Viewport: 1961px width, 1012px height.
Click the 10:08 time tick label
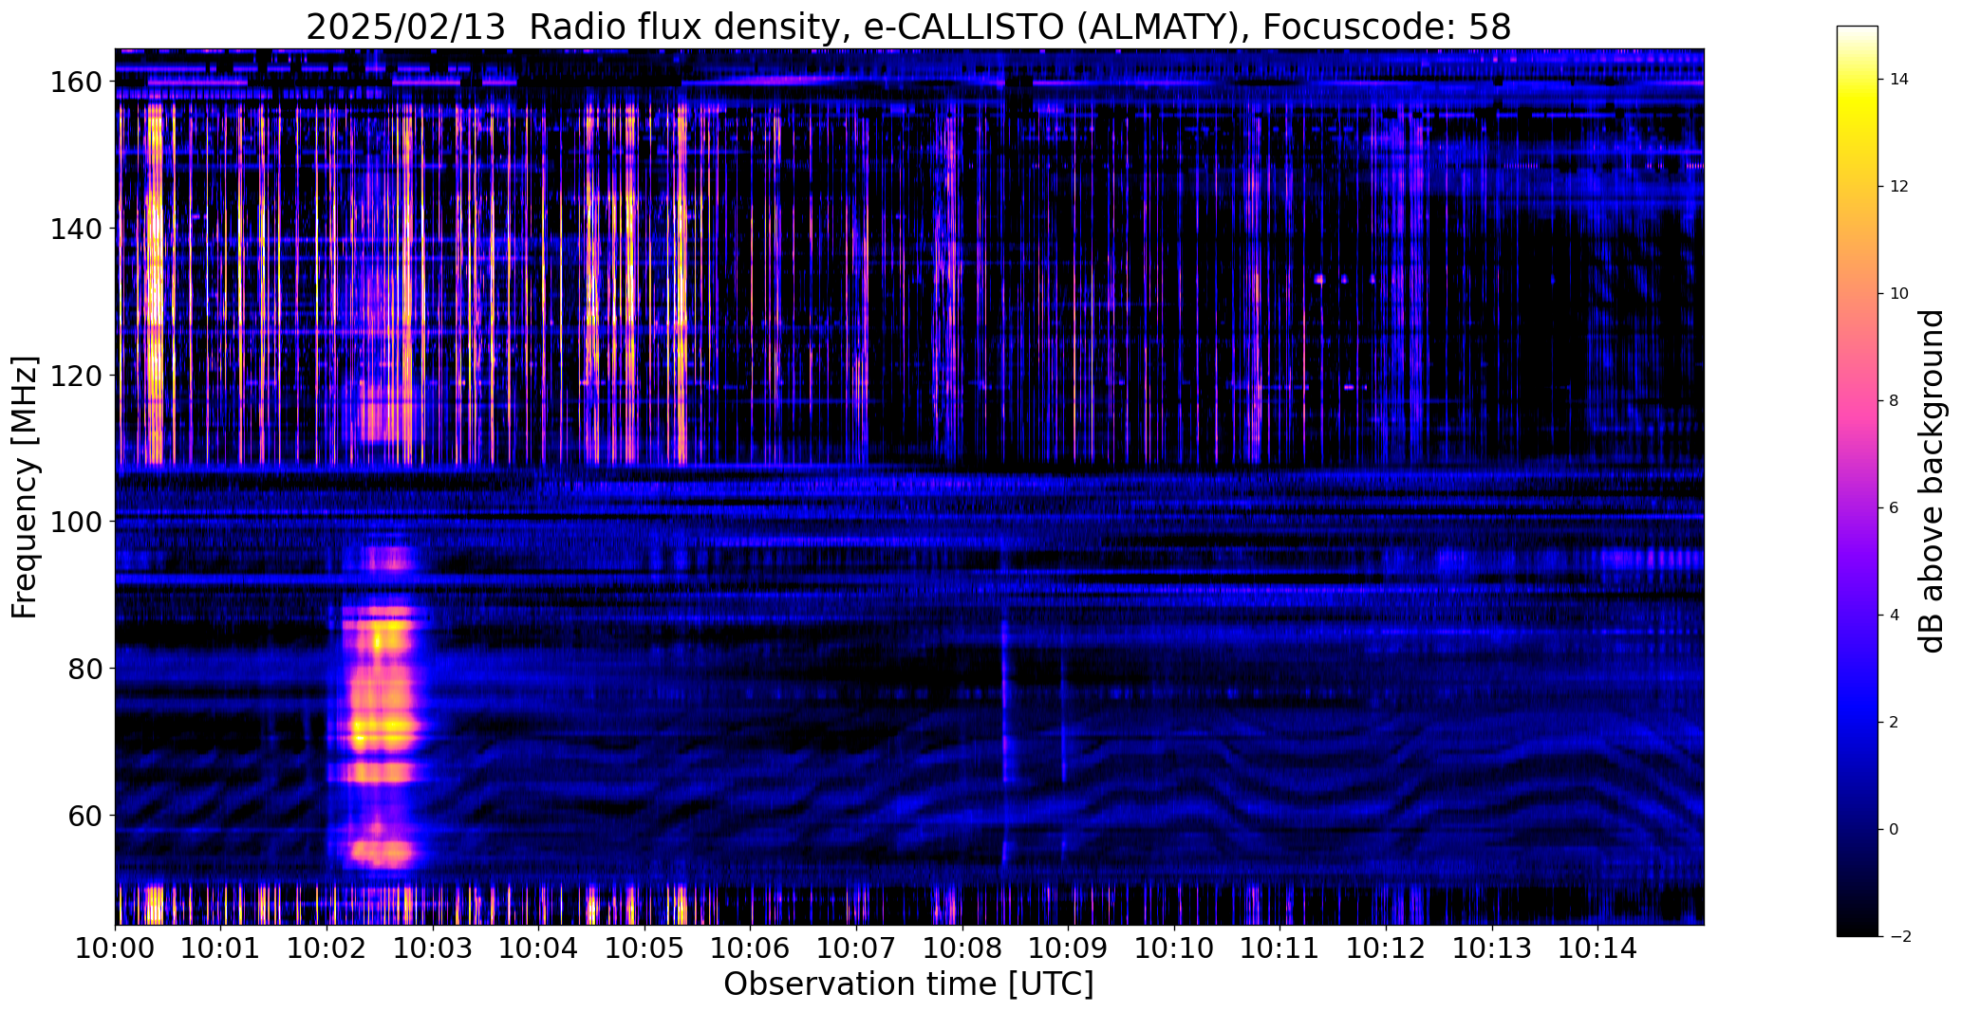tap(962, 948)
